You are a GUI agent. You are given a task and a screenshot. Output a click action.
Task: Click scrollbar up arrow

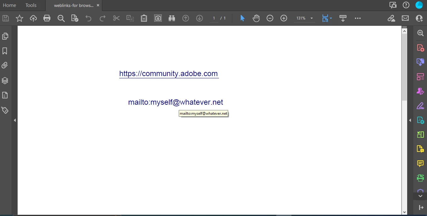pos(404,30)
